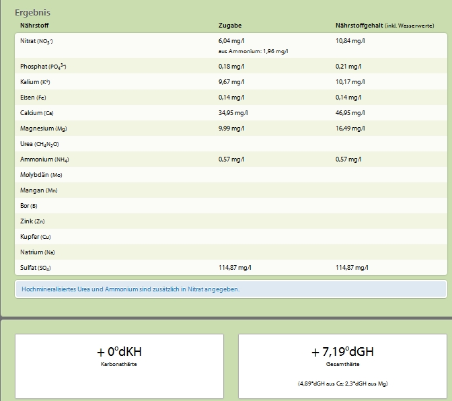
Task: Select the 6,04 mg/l Nitrat Zugabe value
Action: [x=231, y=41]
